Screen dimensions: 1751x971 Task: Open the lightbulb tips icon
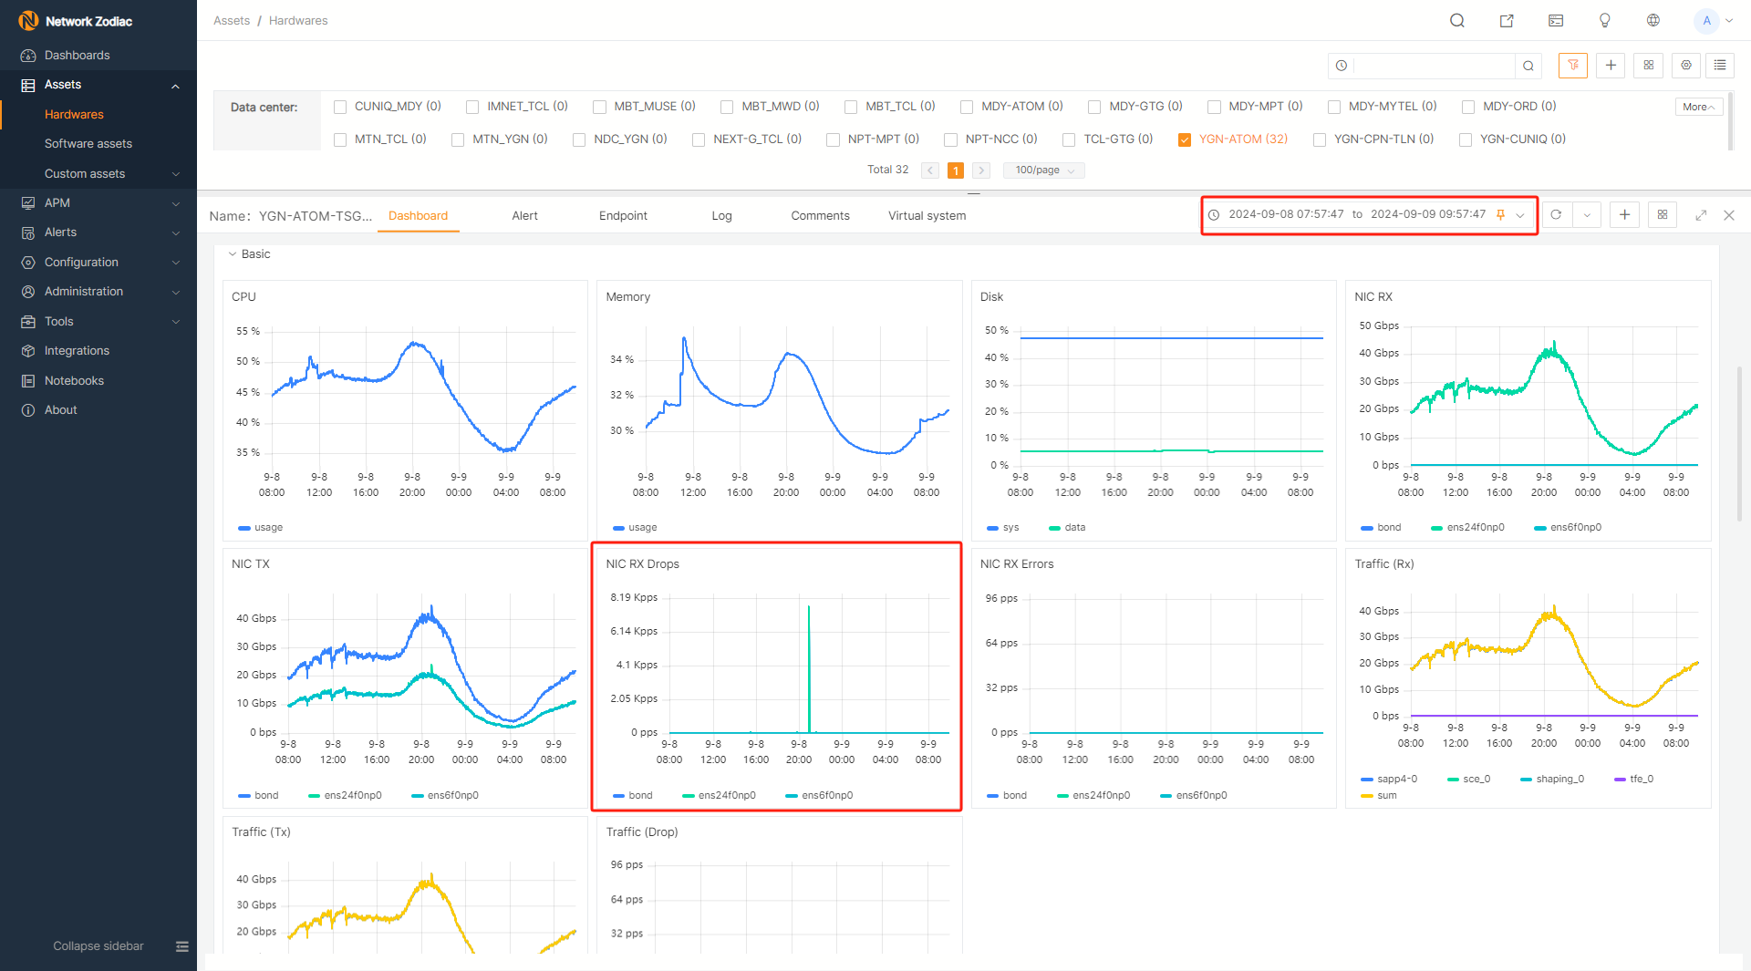pos(1605,21)
